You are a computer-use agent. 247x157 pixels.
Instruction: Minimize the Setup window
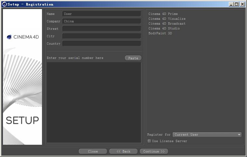click(231, 4)
